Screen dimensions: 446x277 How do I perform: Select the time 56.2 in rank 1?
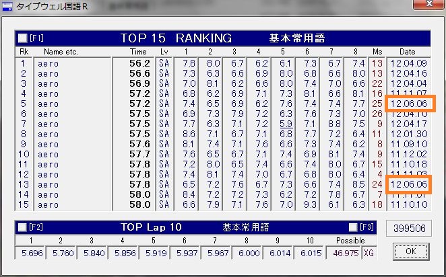139,63
